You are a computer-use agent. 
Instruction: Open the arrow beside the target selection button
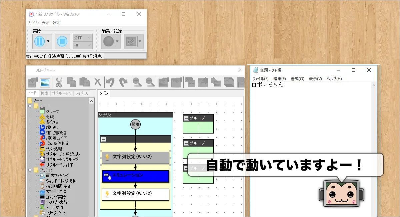[x=140, y=41]
